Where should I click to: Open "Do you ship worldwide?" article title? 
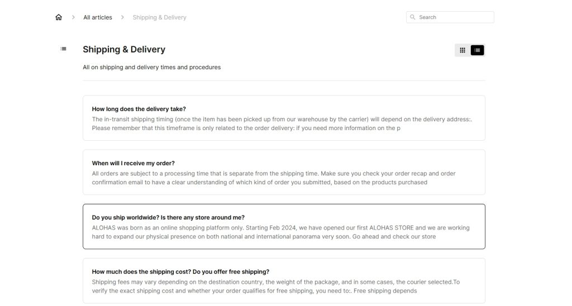(x=168, y=217)
